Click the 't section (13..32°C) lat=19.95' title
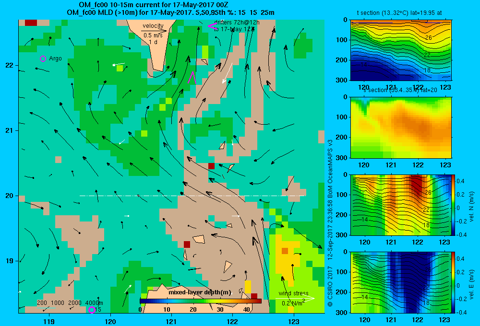This screenshot has width=480, height=326. click(399, 13)
